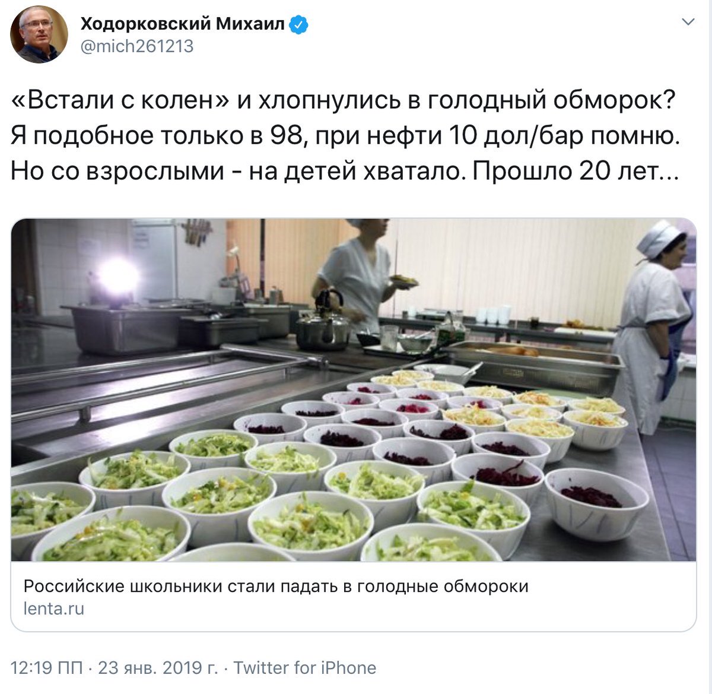
Task: Click the date 23 янв. 2019 г.
Action: pyautogui.click(x=158, y=668)
